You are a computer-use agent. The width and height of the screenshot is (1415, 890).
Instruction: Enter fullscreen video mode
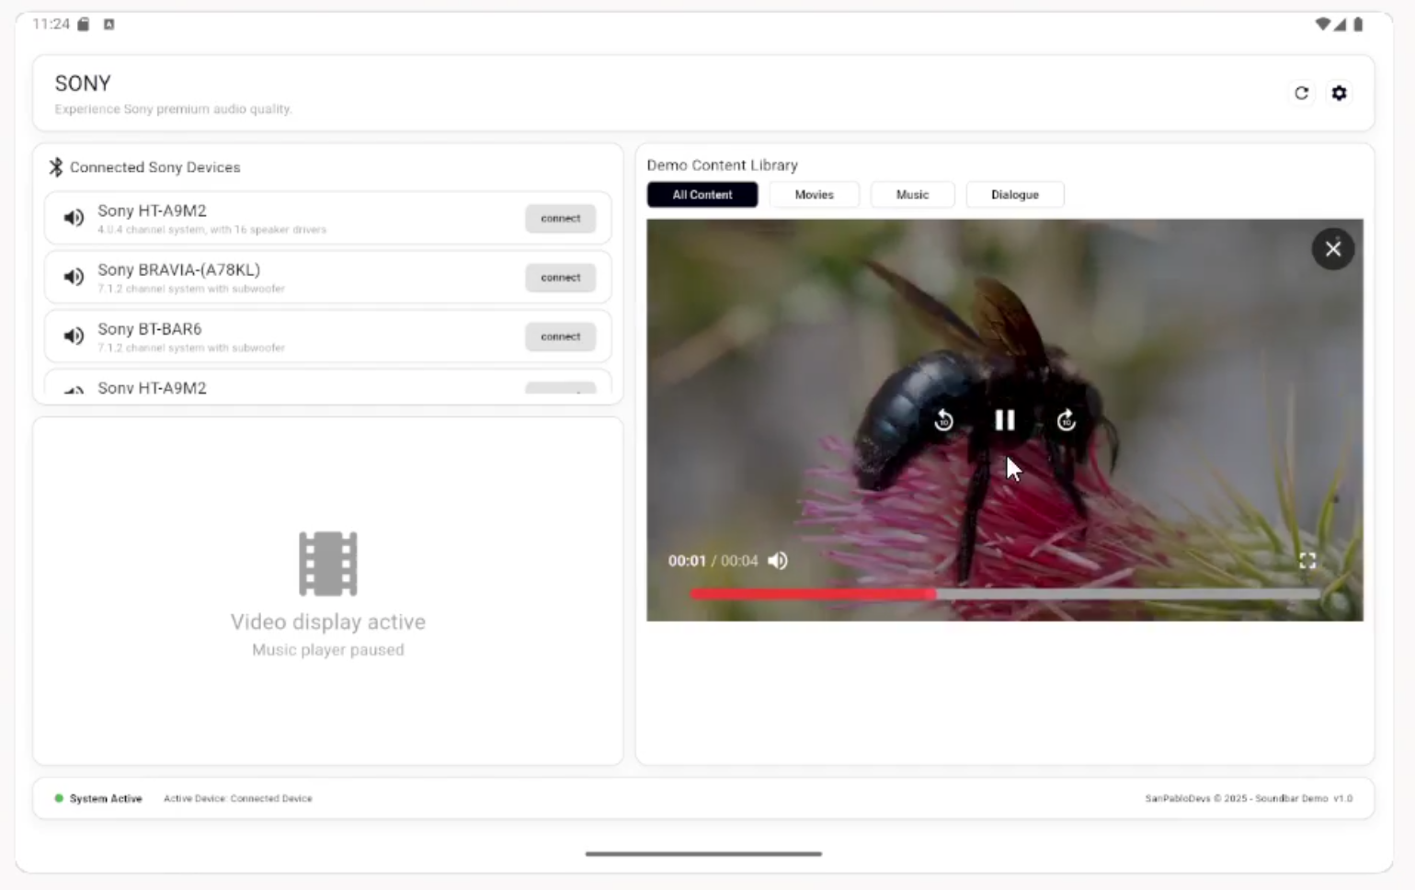coord(1307,561)
